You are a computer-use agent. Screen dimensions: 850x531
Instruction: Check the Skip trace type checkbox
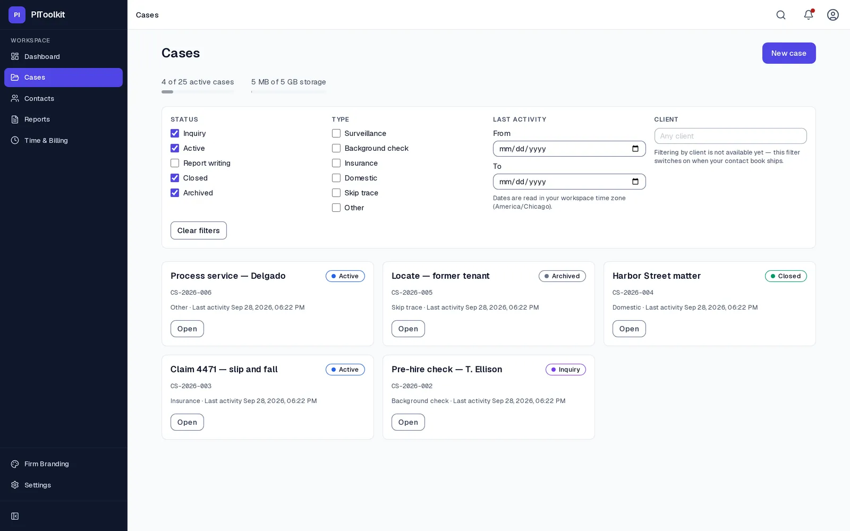pyautogui.click(x=336, y=193)
